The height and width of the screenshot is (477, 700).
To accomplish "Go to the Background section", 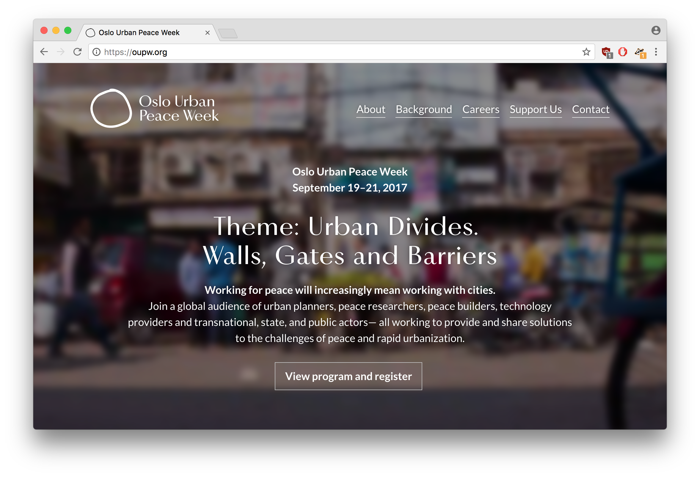I will point(423,109).
